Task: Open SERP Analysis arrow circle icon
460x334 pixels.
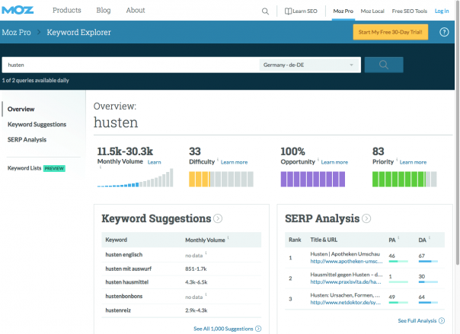Action: point(366,218)
